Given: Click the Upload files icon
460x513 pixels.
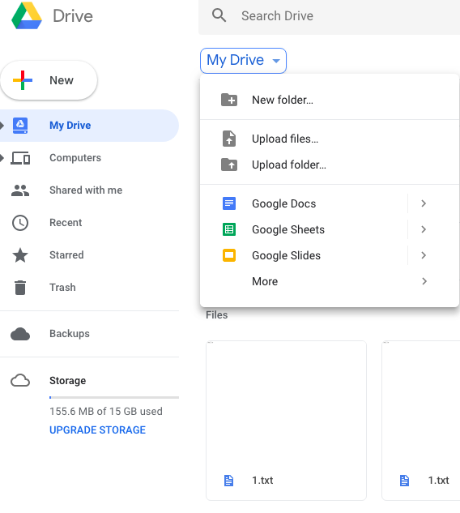Looking at the screenshot, I should click(229, 139).
